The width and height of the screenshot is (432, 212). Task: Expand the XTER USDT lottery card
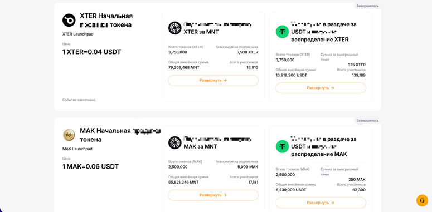point(321,88)
